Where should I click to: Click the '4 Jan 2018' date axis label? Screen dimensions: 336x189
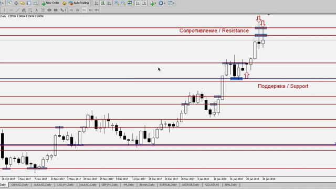tap(203, 178)
